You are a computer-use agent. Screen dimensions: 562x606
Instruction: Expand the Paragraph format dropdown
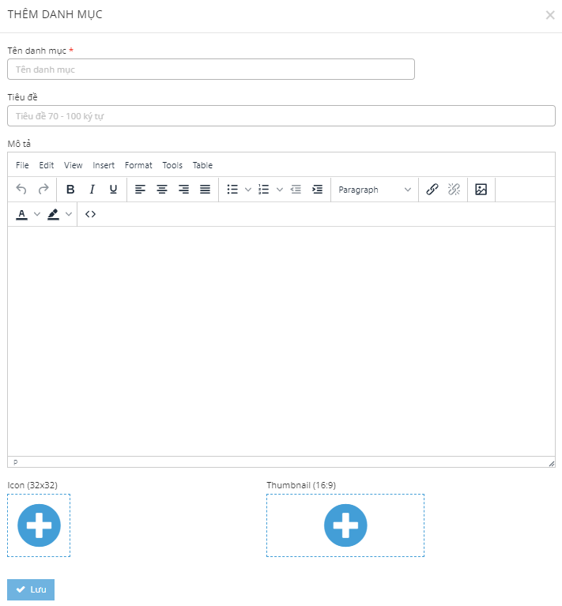pos(375,190)
